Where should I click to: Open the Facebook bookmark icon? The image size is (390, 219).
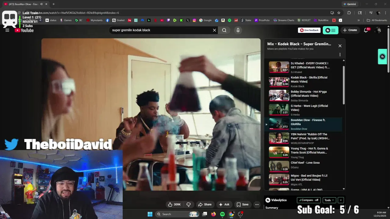click(x=108, y=20)
